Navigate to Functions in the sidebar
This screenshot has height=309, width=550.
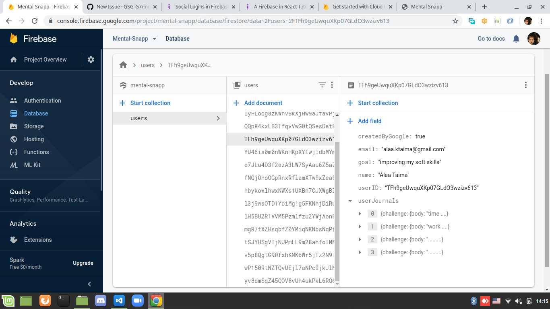pyautogui.click(x=36, y=152)
